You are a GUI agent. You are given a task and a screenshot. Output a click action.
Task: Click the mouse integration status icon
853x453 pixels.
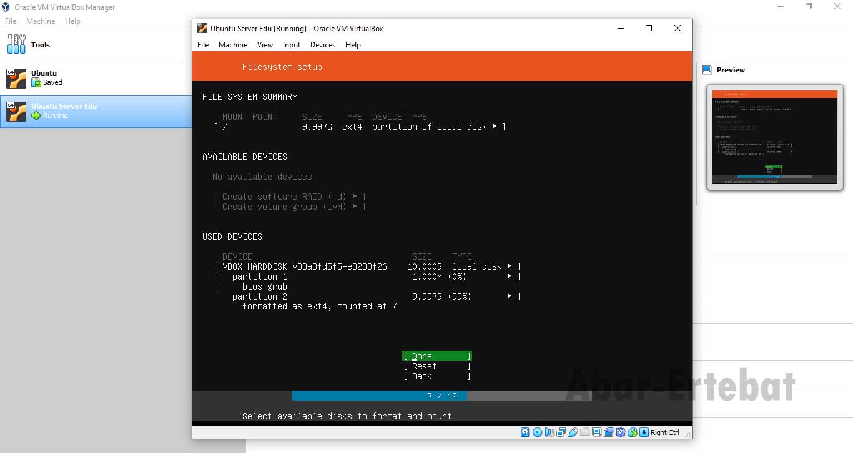pos(633,432)
